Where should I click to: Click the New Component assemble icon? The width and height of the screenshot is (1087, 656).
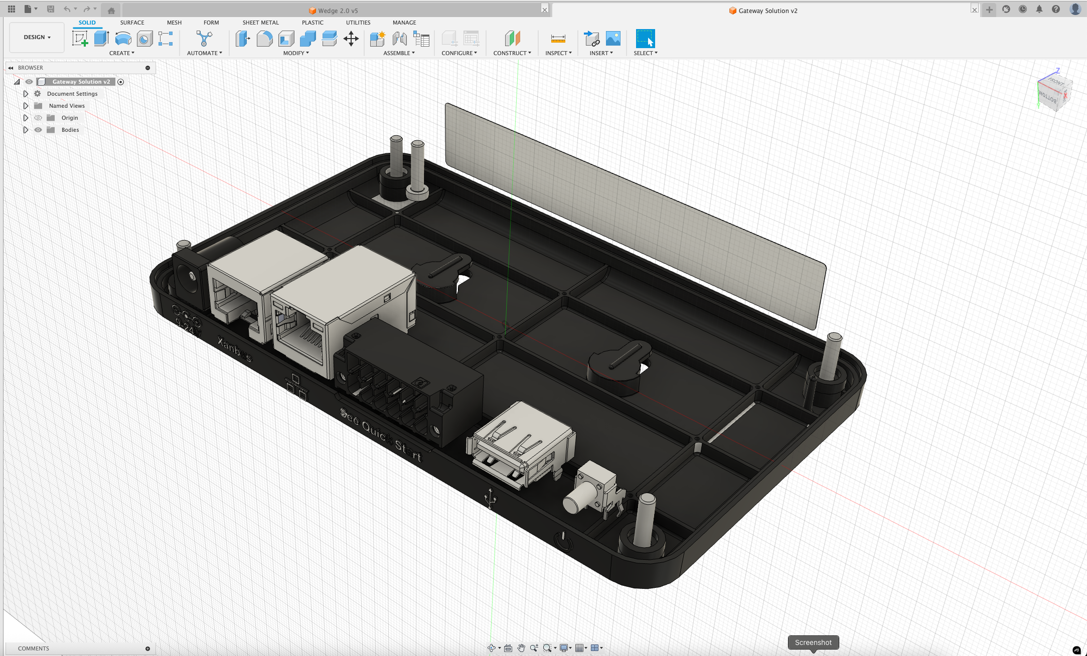(377, 39)
